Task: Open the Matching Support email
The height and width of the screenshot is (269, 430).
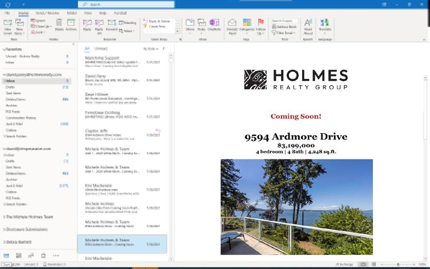Action: [x=122, y=62]
